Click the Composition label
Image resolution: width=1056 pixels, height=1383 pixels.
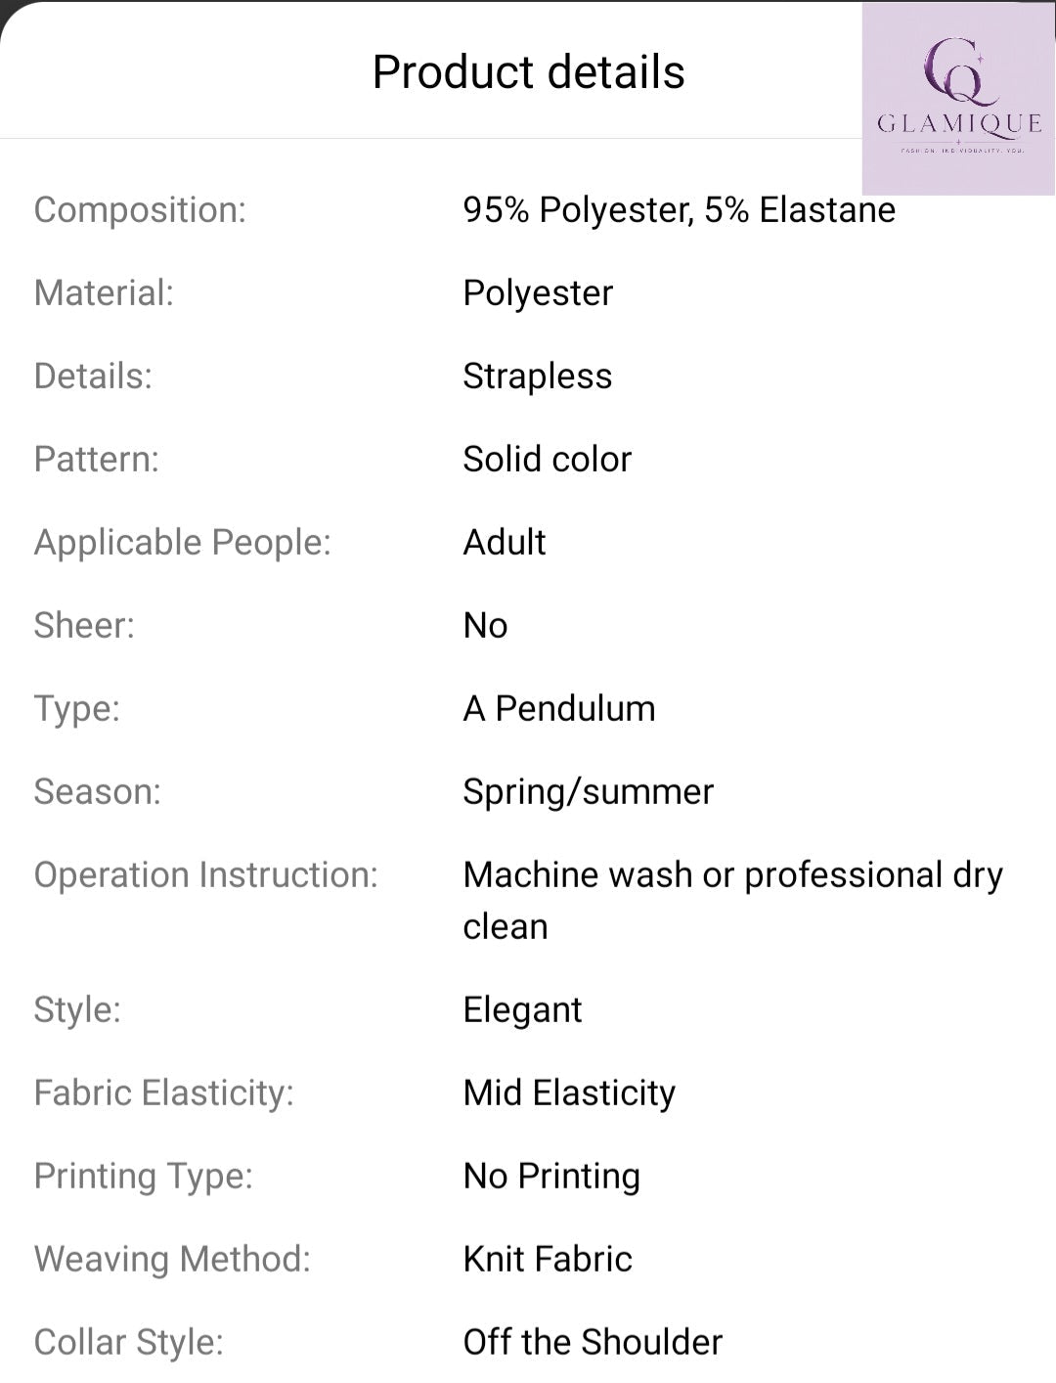pyautogui.click(x=140, y=210)
